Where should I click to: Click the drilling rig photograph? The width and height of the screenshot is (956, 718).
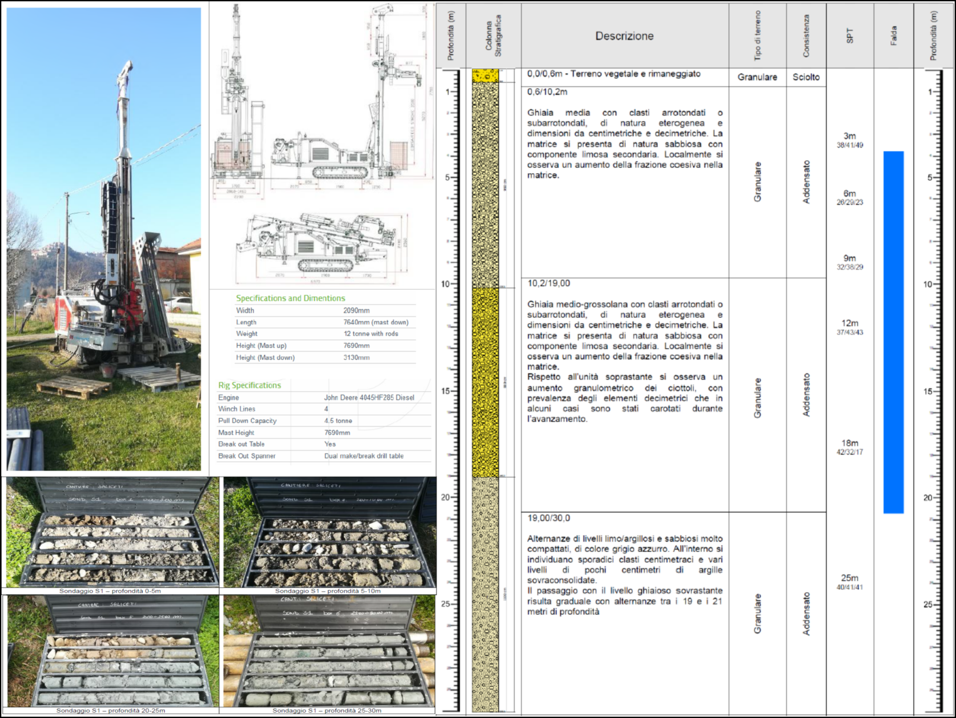[x=104, y=239]
